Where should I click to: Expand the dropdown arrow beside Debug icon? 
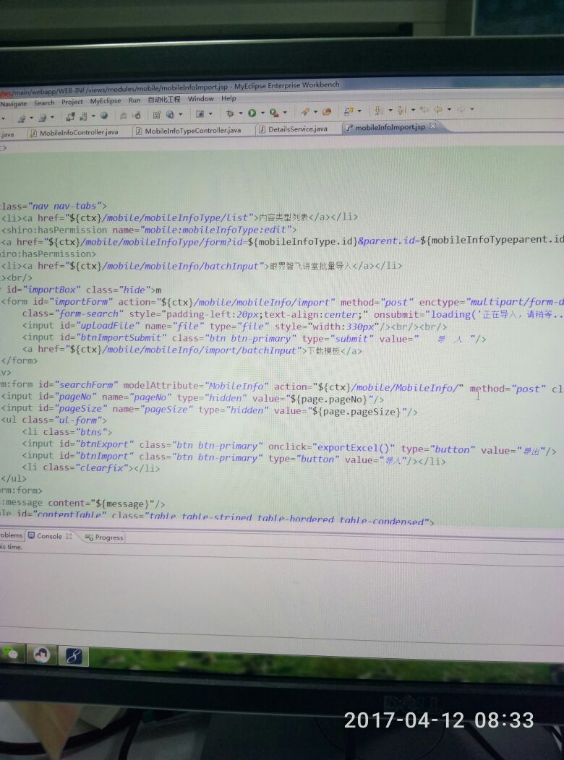[240, 113]
